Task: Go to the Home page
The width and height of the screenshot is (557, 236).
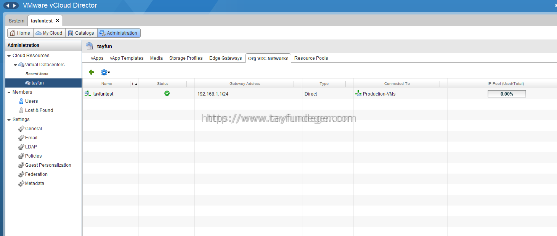Action: pos(20,33)
